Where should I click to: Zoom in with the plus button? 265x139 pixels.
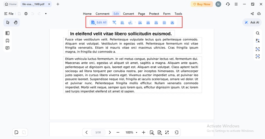click(143, 132)
